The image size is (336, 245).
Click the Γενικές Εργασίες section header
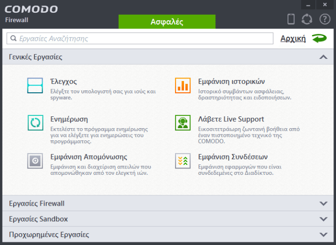[x=168, y=57]
